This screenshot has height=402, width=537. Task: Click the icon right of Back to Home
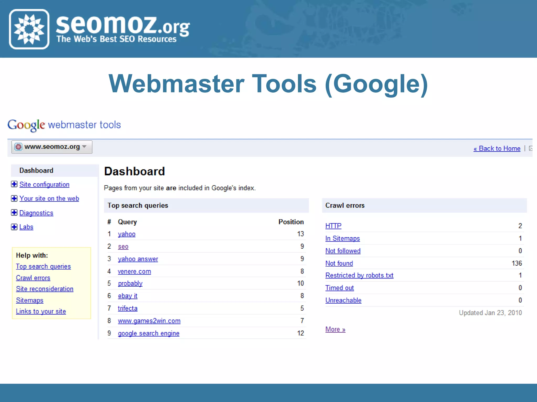530,148
